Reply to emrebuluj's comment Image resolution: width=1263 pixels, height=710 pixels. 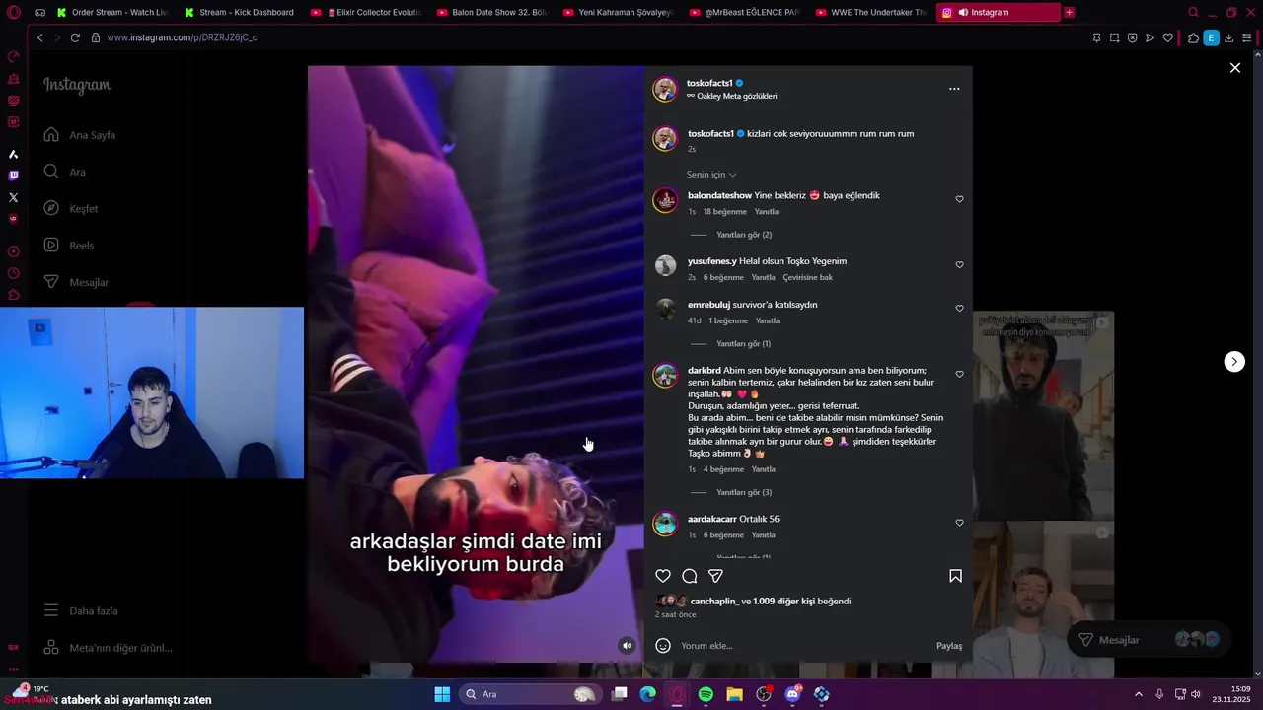(x=768, y=321)
